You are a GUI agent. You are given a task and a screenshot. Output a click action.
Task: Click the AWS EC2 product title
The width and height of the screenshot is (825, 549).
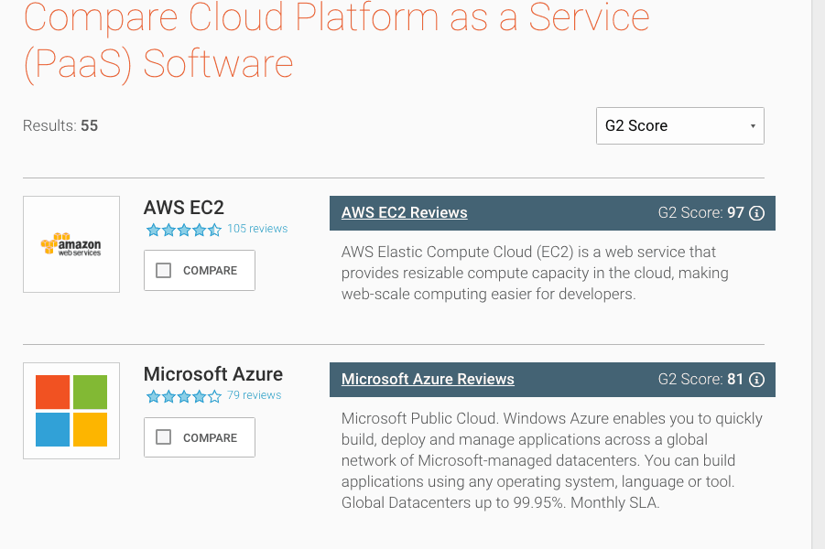tap(184, 208)
